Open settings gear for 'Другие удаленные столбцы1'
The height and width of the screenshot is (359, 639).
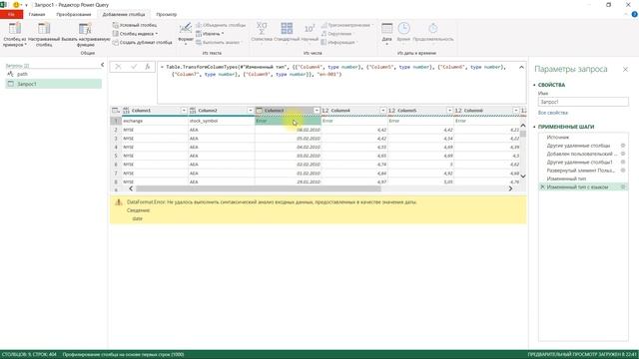(623, 162)
